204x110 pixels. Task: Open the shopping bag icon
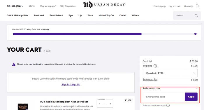(x=197, y=6)
